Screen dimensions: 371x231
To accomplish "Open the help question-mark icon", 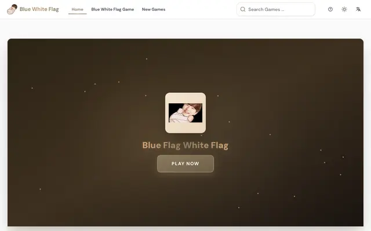I will click(330, 9).
